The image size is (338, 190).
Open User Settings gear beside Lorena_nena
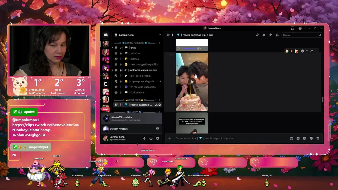[158, 138]
